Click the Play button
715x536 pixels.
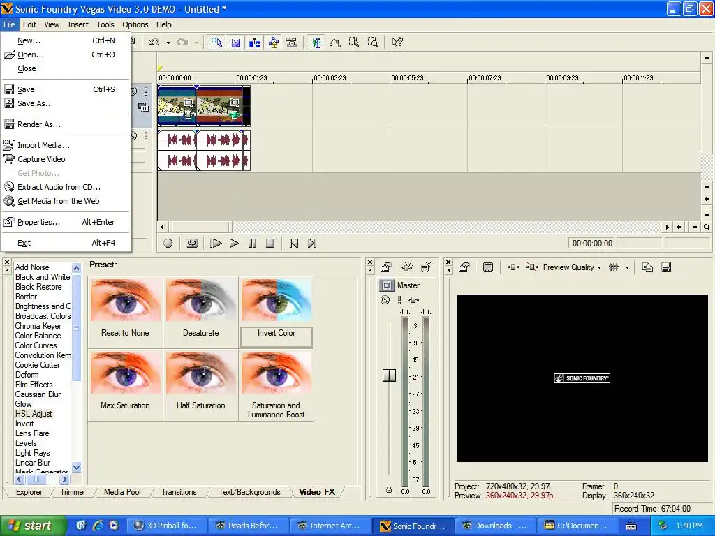point(234,244)
